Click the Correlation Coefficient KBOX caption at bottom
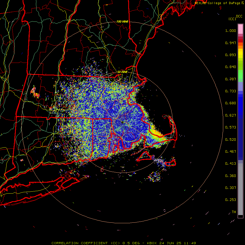Viewport: 245px width, 245px height. (x=124, y=243)
